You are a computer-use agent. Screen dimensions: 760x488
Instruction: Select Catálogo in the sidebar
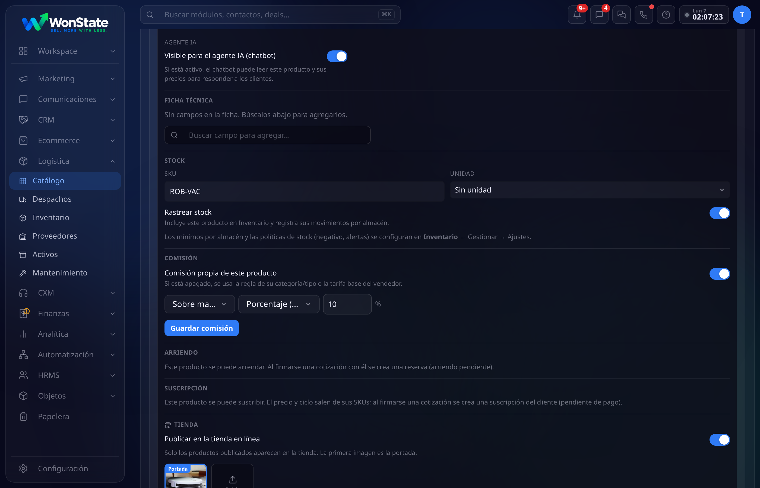(65, 181)
